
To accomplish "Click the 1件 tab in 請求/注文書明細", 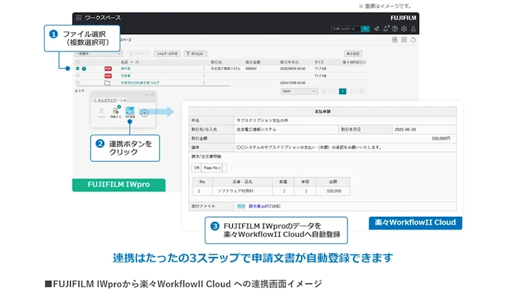I will (x=197, y=167).
